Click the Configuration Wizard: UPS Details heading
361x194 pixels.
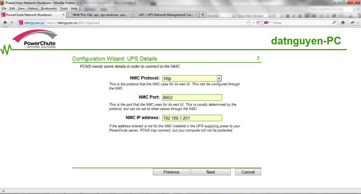click(115, 59)
